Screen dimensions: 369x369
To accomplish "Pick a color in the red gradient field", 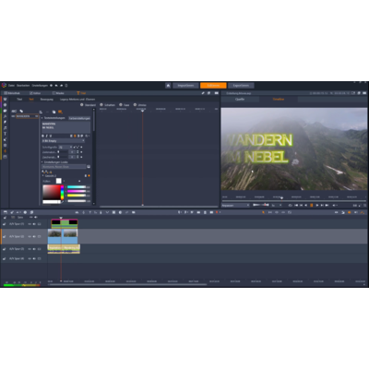I will [52, 192].
